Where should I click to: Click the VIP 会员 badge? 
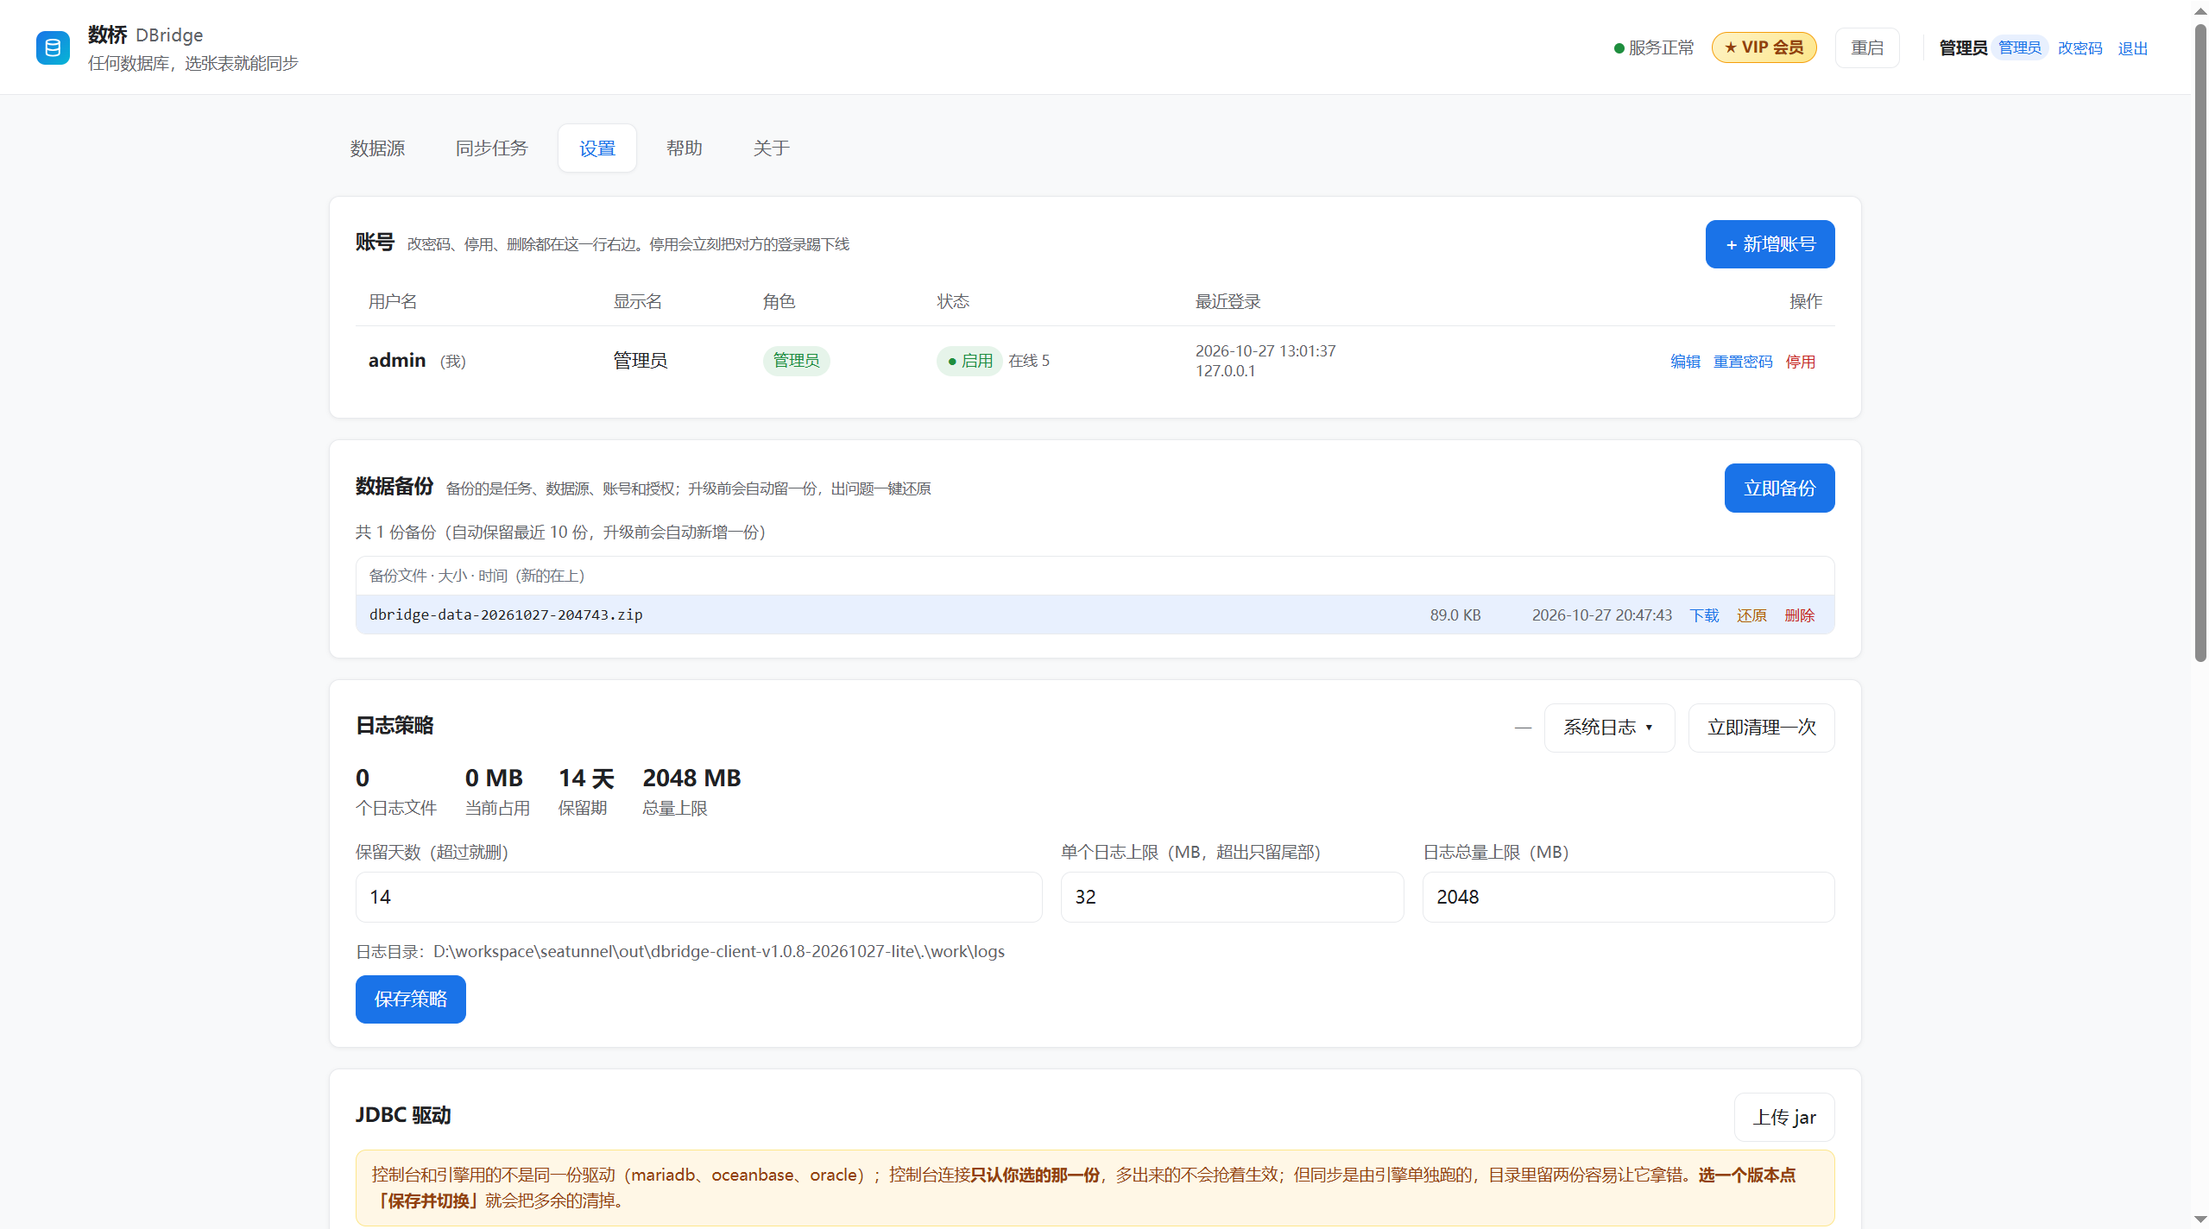(x=1764, y=47)
